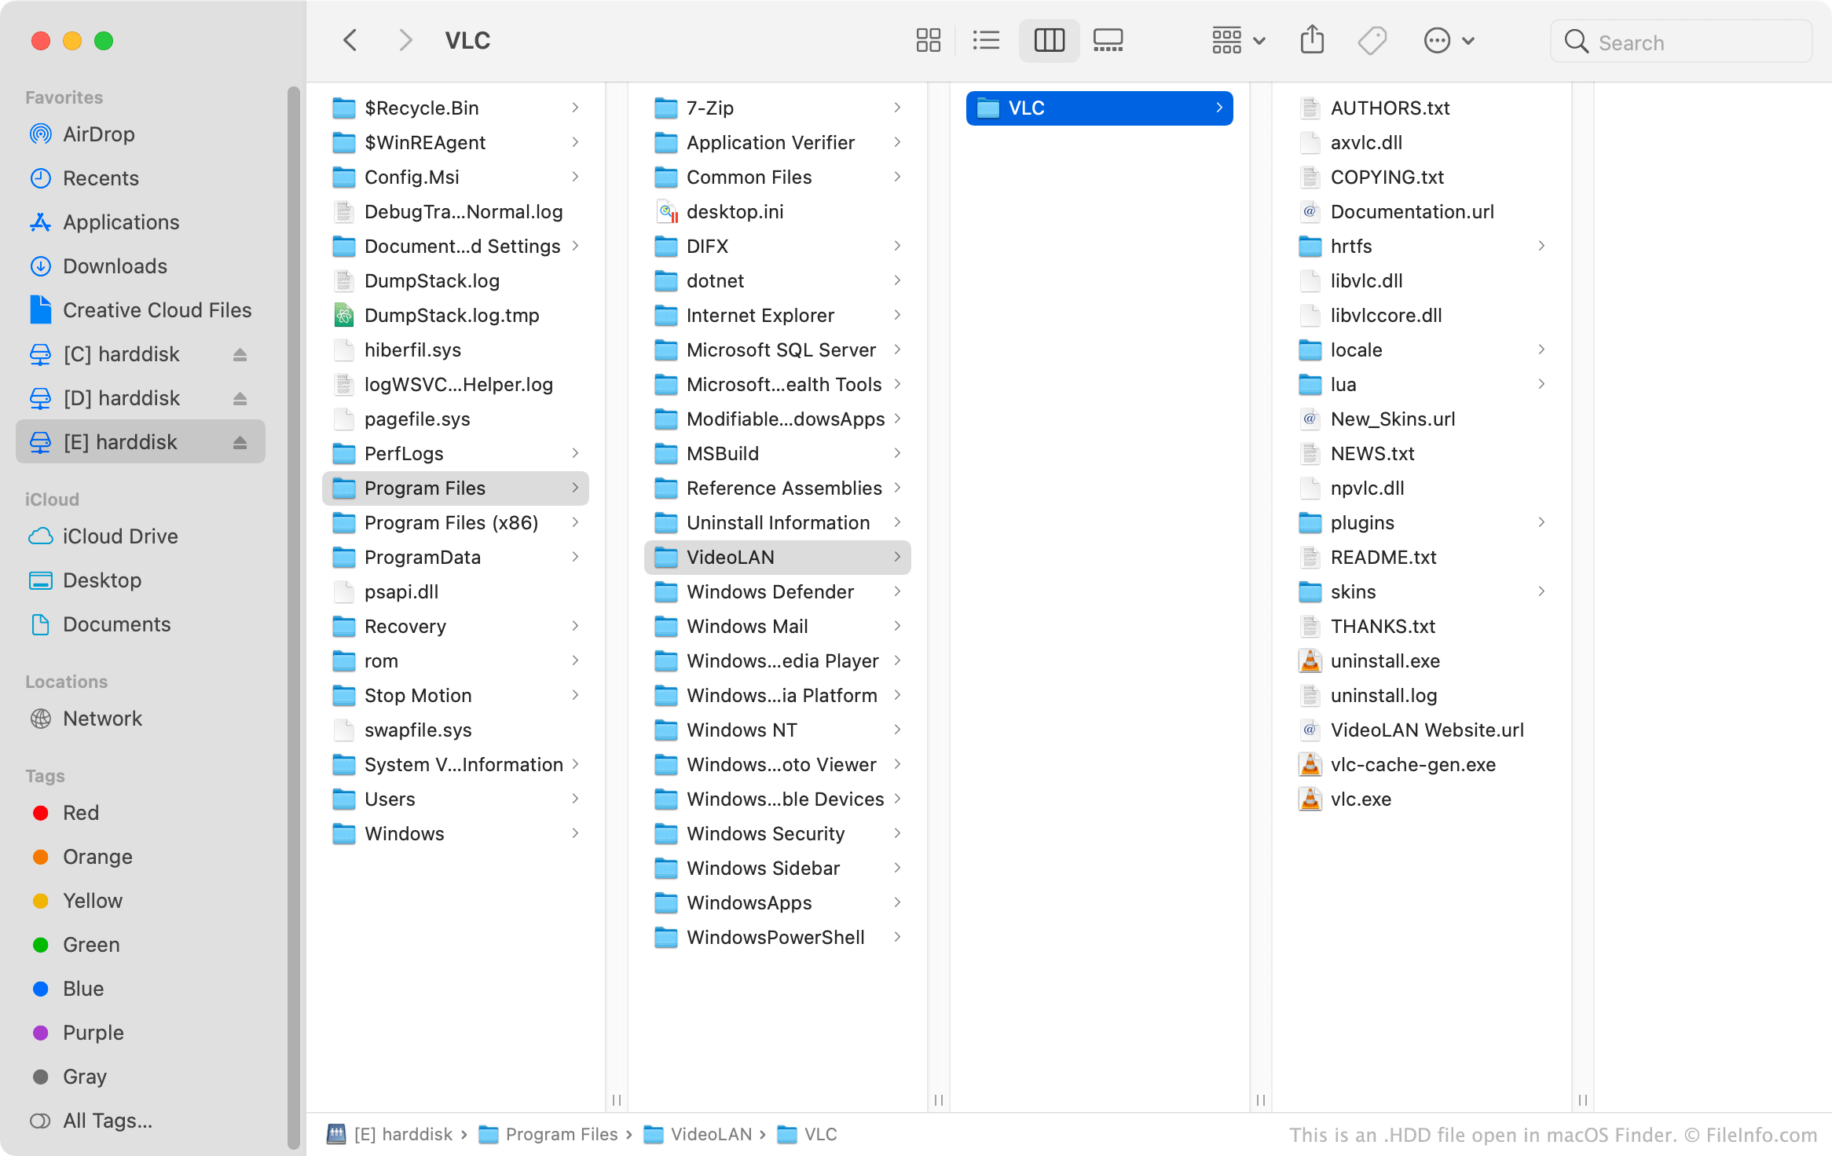Grab the first column resize handle
The image size is (1832, 1156).
617,1099
